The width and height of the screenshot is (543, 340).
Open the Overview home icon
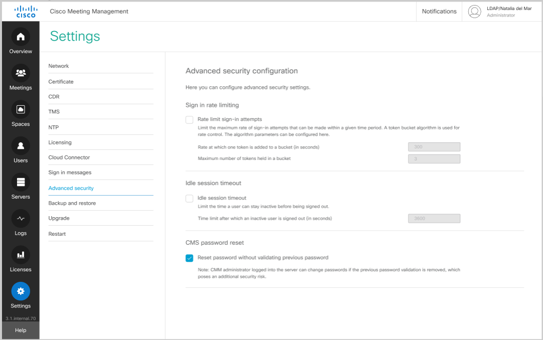[21, 37]
